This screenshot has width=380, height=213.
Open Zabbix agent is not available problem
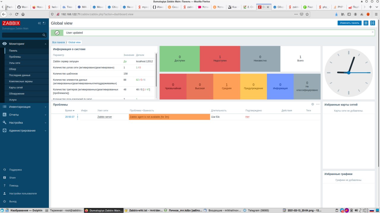click(149, 117)
